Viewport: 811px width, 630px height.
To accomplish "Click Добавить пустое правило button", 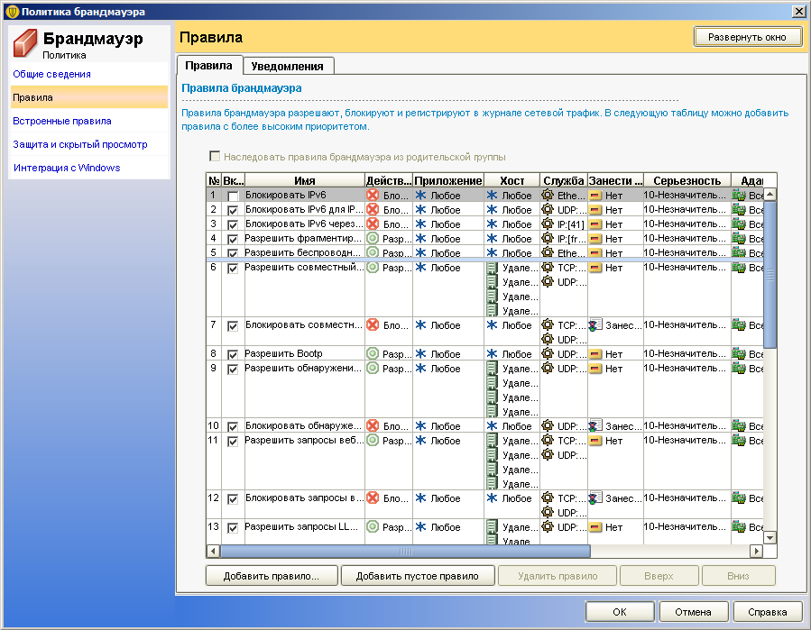I will pyautogui.click(x=418, y=576).
